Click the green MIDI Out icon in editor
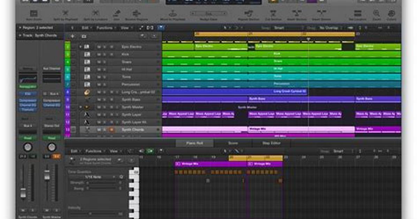 point(150,151)
